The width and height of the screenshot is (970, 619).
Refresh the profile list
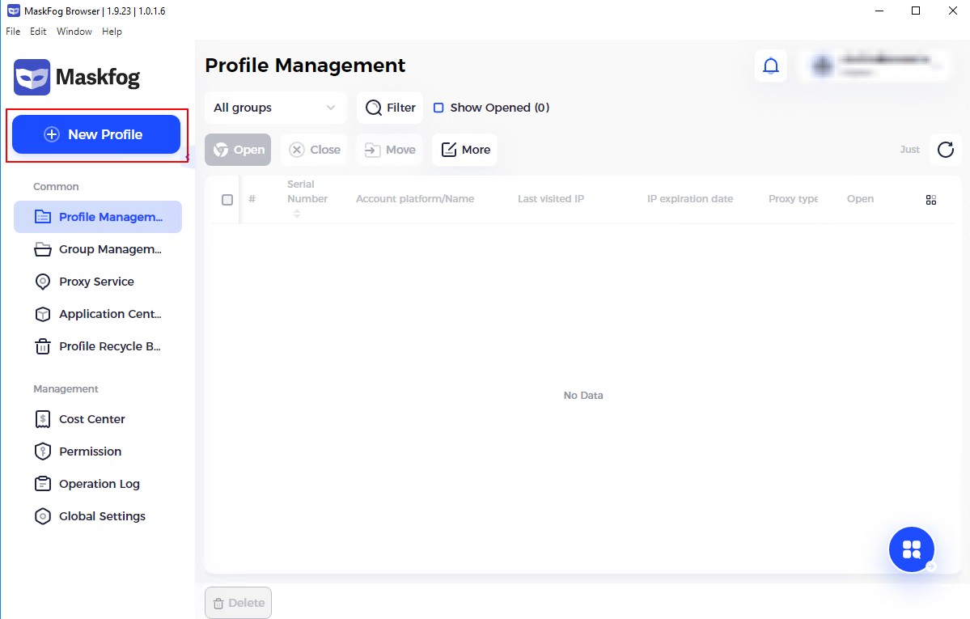[945, 150]
